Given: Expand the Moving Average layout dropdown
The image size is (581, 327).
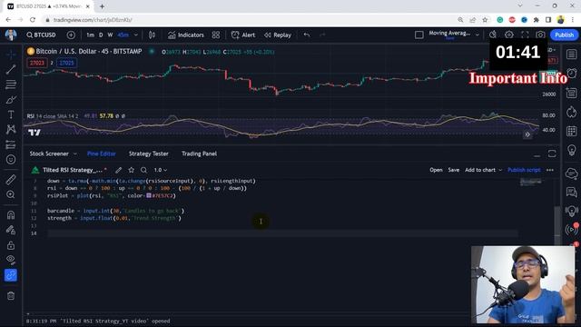Looking at the screenshot, I should tap(478, 35).
